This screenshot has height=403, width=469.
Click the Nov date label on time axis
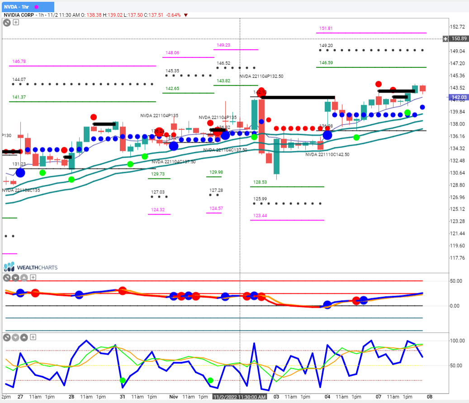[174, 397]
